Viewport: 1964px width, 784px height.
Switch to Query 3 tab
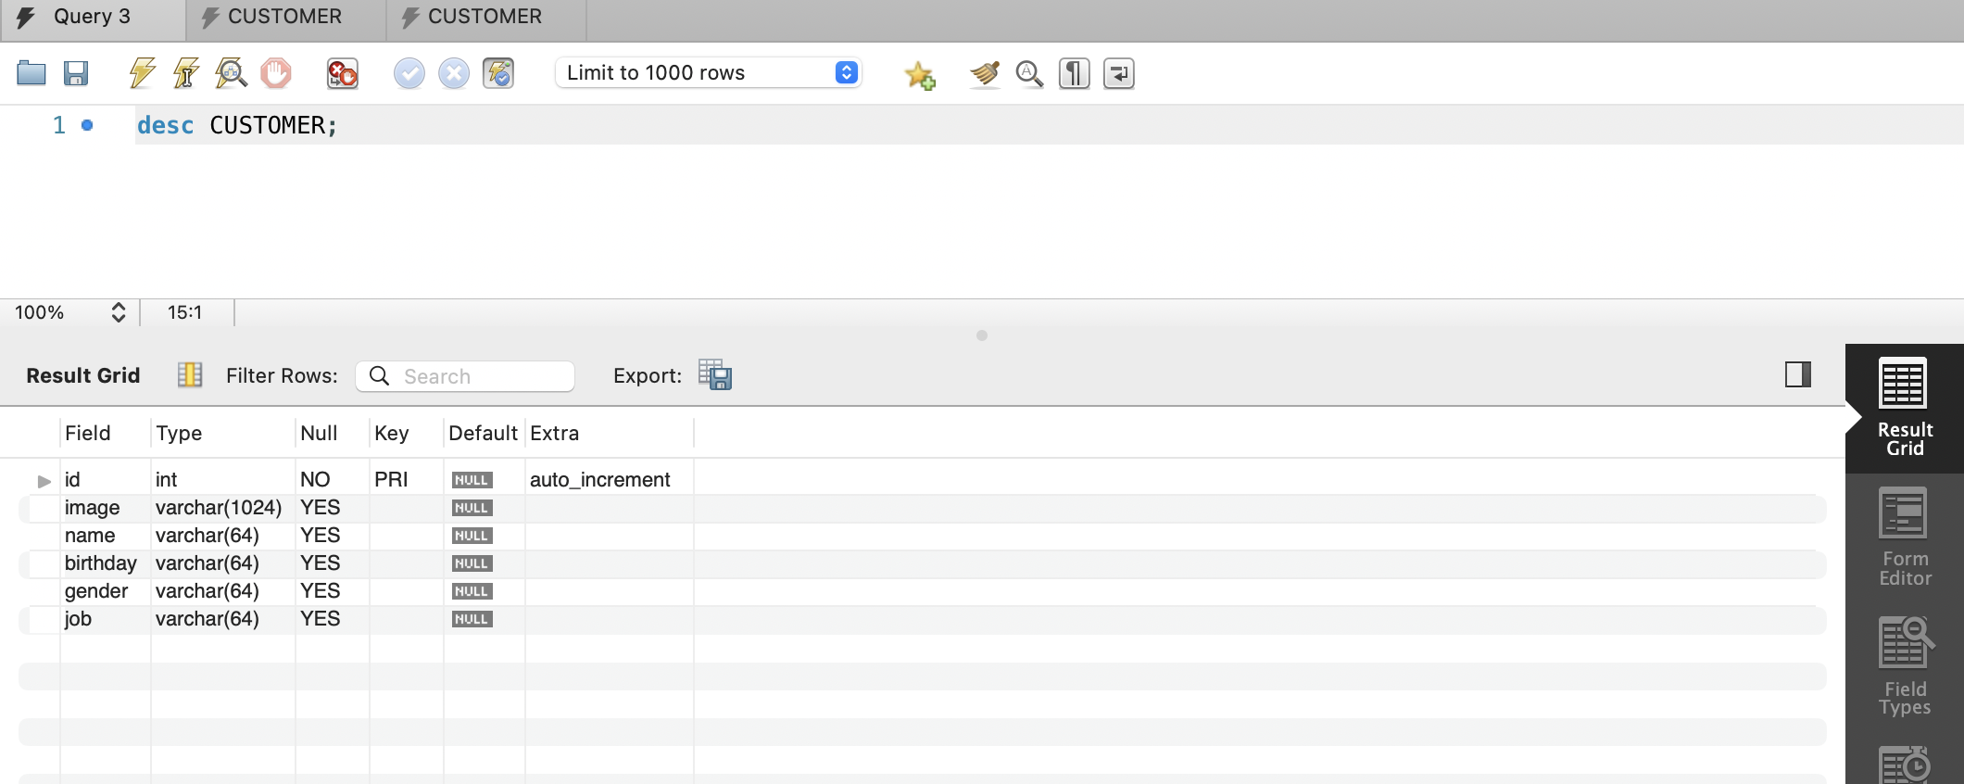click(x=93, y=19)
